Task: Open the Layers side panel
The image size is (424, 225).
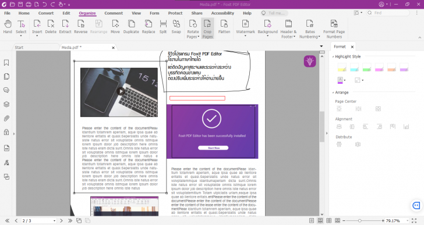Action: coord(6,104)
